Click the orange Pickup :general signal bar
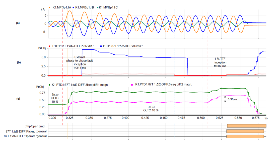276x143 pixels. [x=245, y=131]
